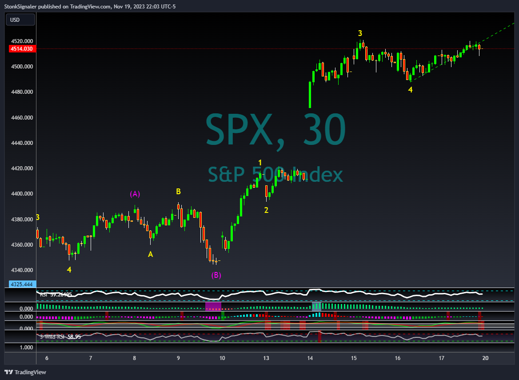Click date label 7 on time axis
The height and width of the screenshot is (380, 519).
(x=90, y=358)
